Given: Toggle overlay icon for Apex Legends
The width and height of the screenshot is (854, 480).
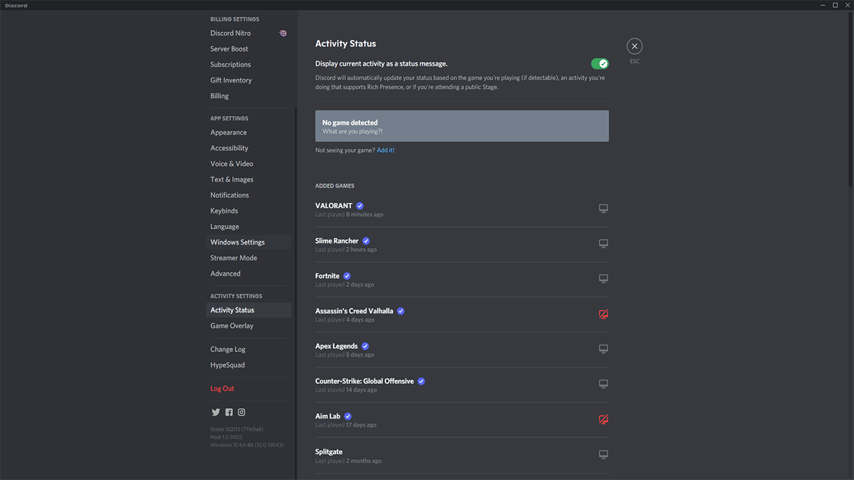Looking at the screenshot, I should 603,349.
